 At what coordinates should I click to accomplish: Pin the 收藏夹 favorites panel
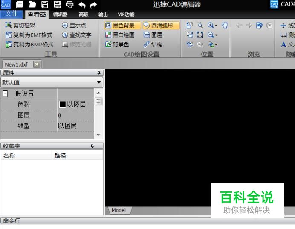92,146
